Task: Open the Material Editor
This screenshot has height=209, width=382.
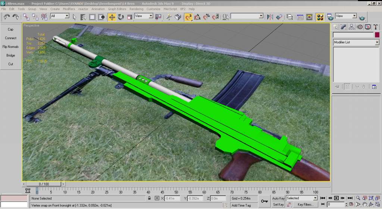Action: click(320, 17)
